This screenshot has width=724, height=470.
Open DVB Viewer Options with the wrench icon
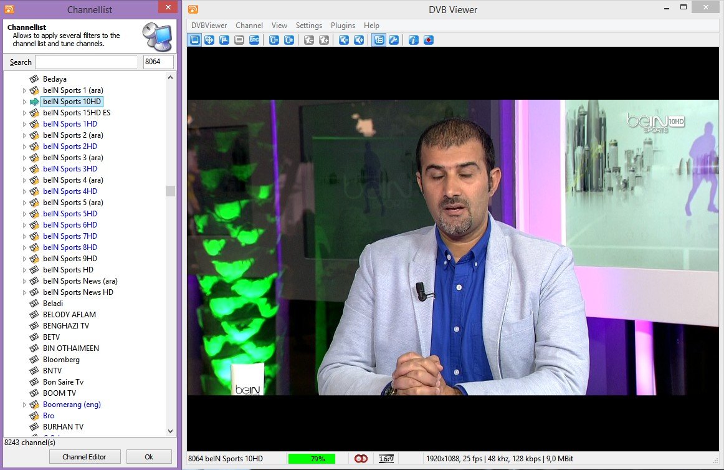tap(393, 39)
